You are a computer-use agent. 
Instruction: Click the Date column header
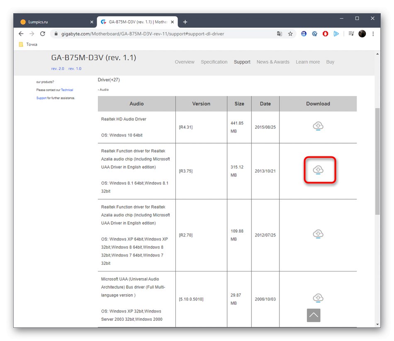tap(265, 103)
